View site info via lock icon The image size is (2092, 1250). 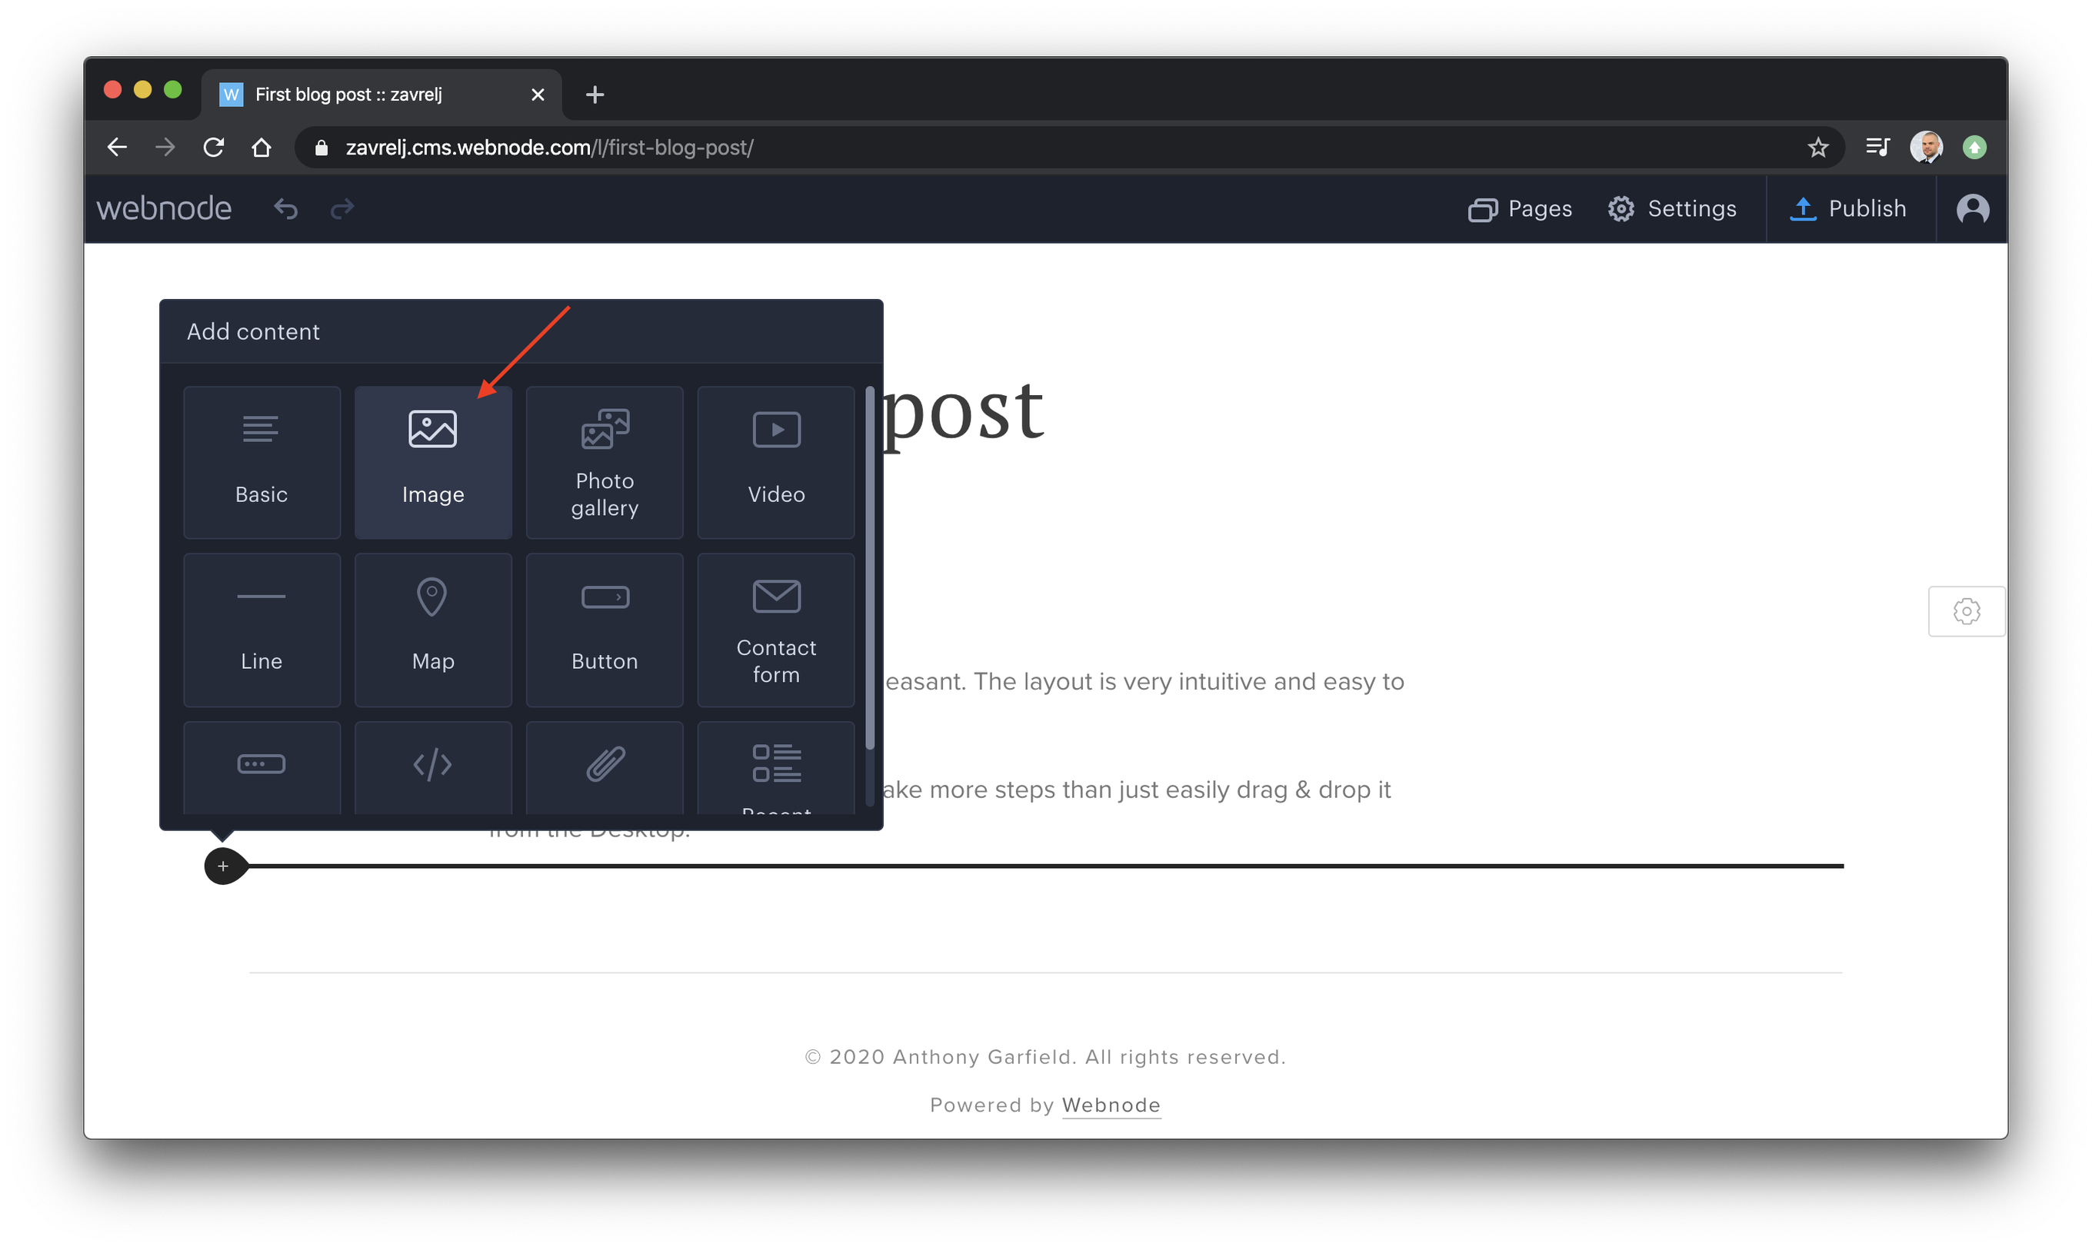click(x=321, y=148)
